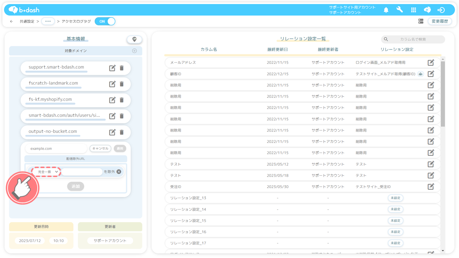Edit relation for 受注ID row
This screenshot has width=459, height=258.
tap(431, 187)
